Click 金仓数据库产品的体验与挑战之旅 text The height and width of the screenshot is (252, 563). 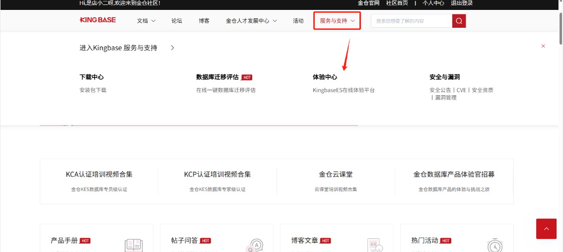tap(454, 189)
